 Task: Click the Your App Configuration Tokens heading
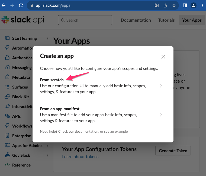(x=99, y=149)
